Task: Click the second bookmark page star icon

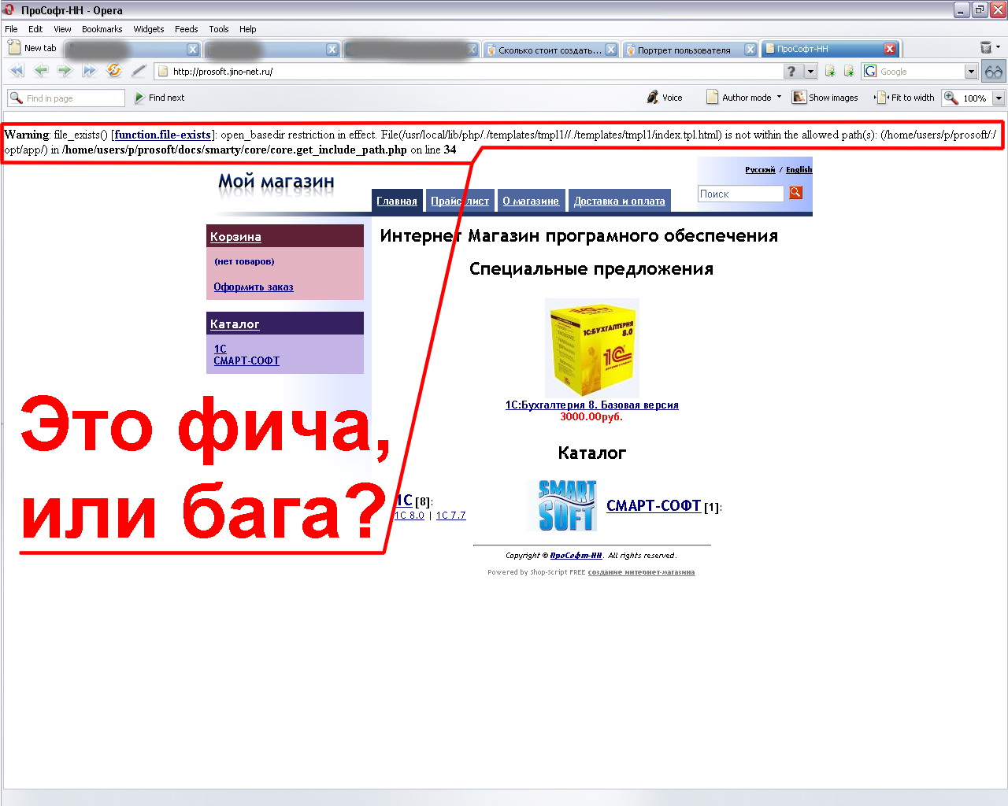Action: tap(849, 72)
